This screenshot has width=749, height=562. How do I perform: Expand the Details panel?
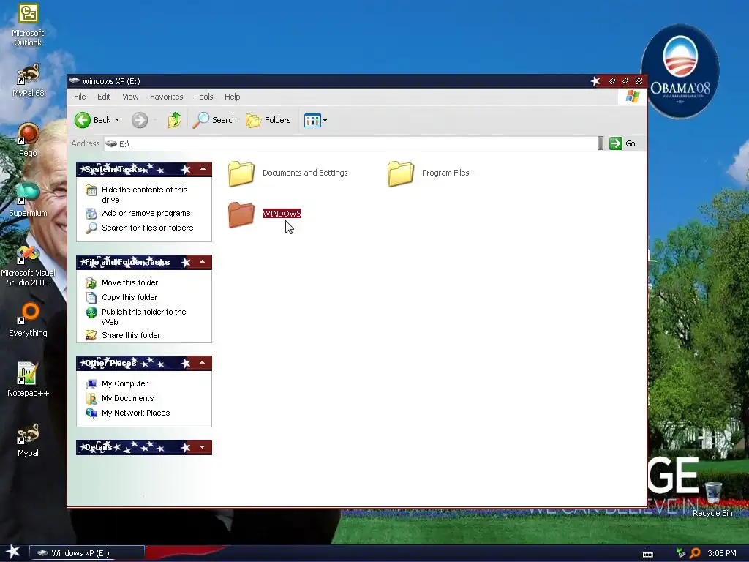tap(203, 447)
